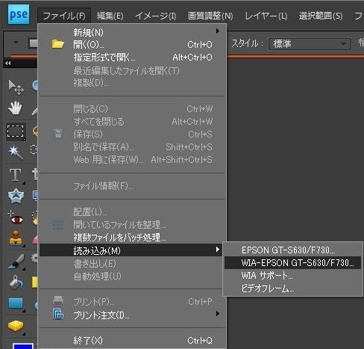Open the レイヤー(L) menu
Image resolution: width=364 pixels, height=349 pixels.
(x=266, y=16)
